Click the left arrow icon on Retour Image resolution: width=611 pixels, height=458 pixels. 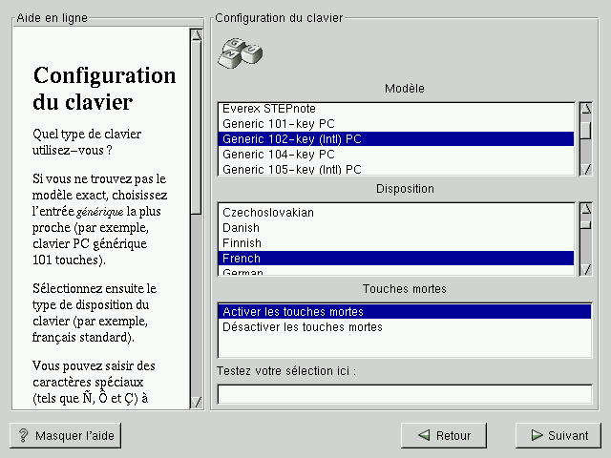422,436
